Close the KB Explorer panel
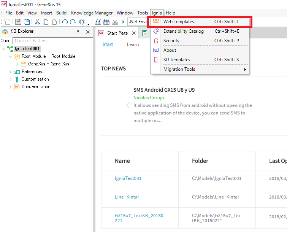Image resolution: width=287 pixels, height=232 pixels. [x=88, y=32]
